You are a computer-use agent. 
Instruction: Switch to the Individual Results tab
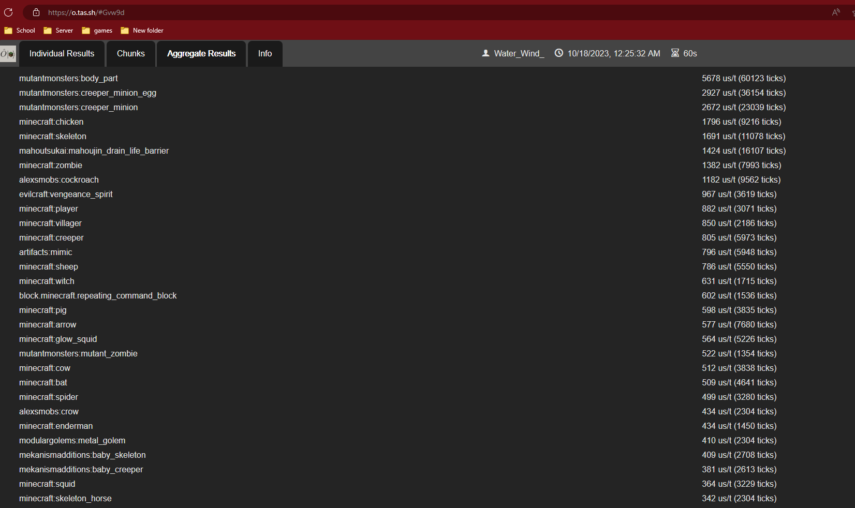click(x=62, y=53)
